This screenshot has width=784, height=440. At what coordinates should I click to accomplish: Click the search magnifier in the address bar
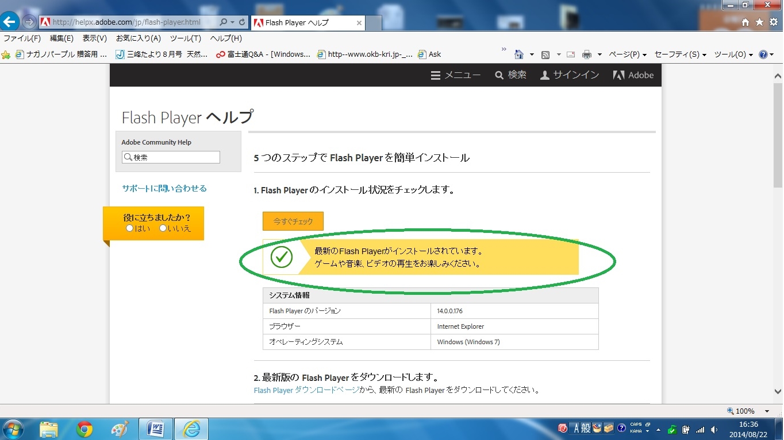point(224,22)
